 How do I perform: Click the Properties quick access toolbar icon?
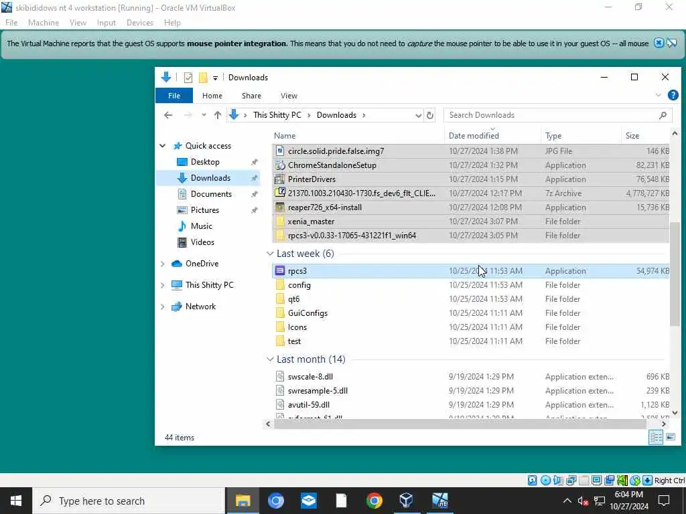(x=188, y=78)
